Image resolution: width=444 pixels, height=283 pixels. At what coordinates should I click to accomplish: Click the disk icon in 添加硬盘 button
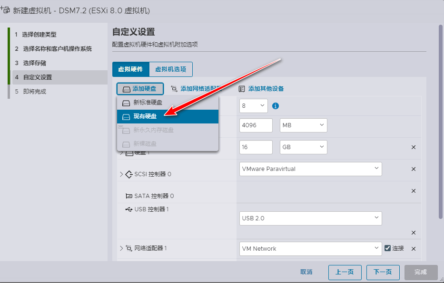127,89
